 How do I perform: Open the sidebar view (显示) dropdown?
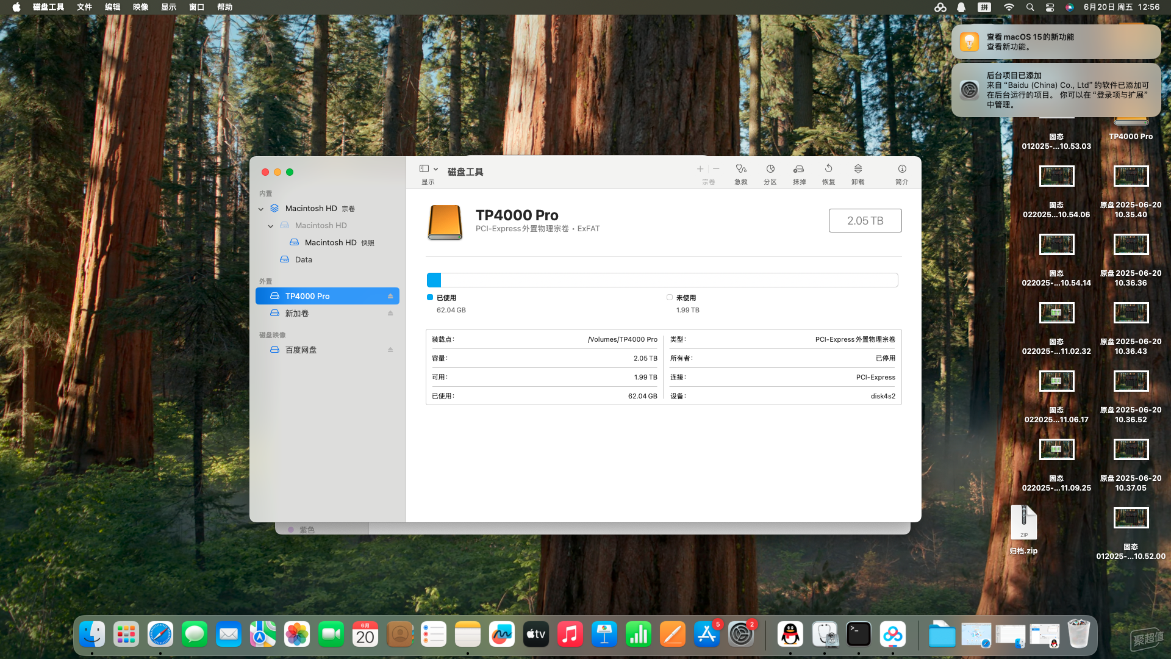click(428, 169)
